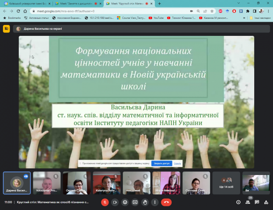Open the emoji reactions button
The image size is (273, 210).
[x=125, y=202]
